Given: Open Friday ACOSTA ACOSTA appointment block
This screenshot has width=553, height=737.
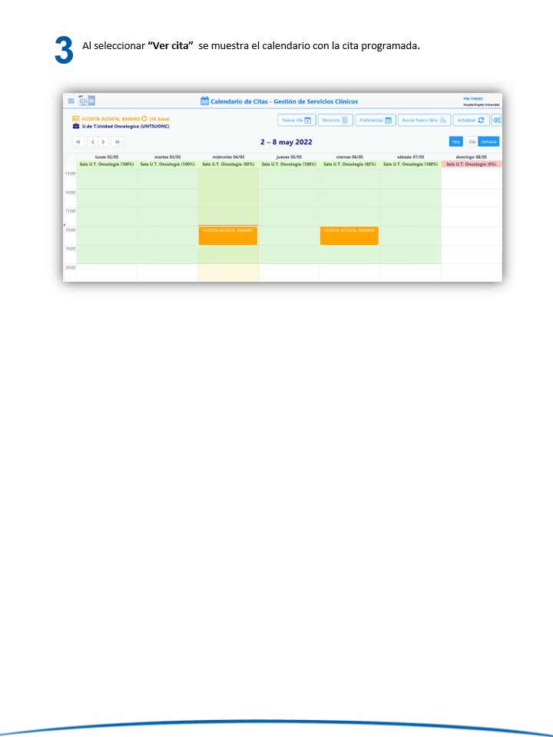Looking at the screenshot, I should pos(349,236).
